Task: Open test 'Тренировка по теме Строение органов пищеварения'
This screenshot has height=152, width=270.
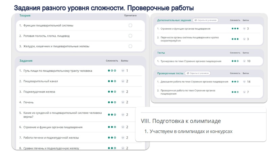Action: [191, 61]
